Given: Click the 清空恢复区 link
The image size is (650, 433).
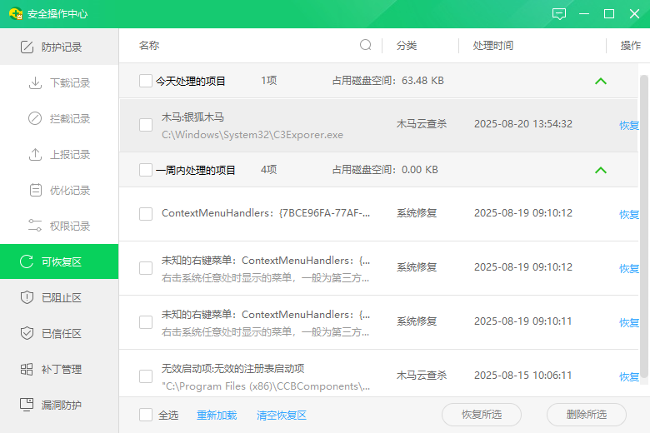Looking at the screenshot, I should point(282,415).
